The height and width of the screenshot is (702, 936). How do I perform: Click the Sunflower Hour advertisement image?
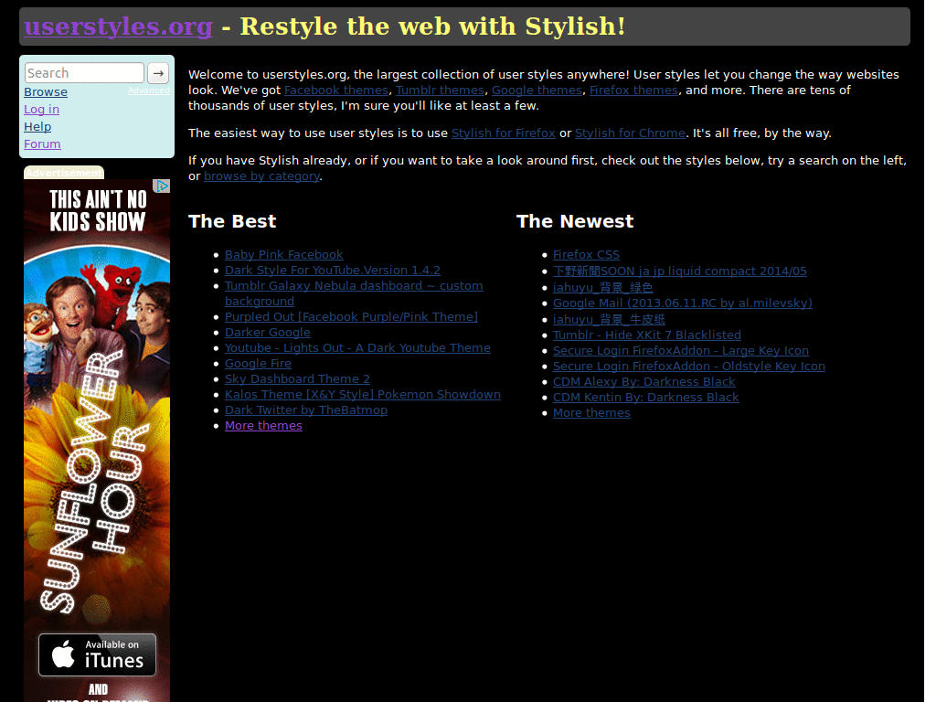pos(97,441)
